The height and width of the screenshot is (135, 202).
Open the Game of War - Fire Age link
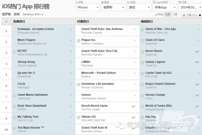(x=161, y=29)
